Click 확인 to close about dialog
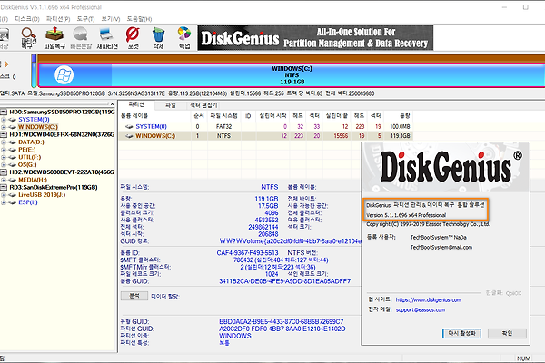Image resolution: width=545 pixels, height=363 pixels. [507, 333]
